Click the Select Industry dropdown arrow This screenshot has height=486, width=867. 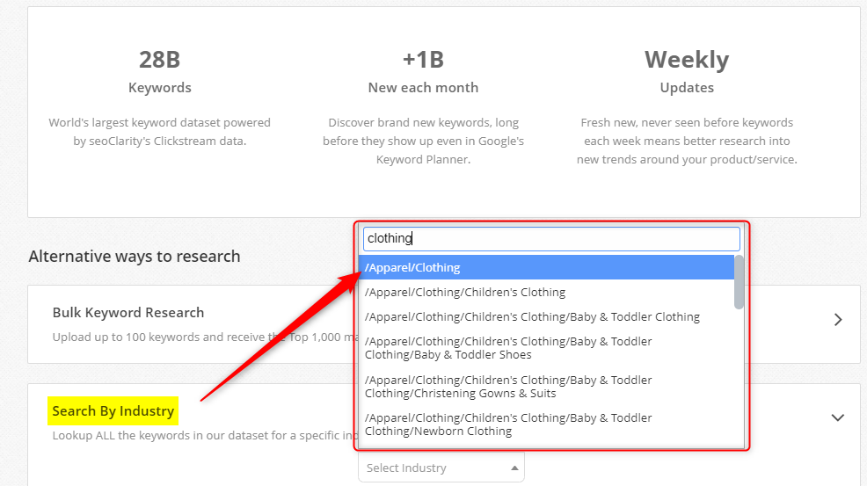pos(514,468)
